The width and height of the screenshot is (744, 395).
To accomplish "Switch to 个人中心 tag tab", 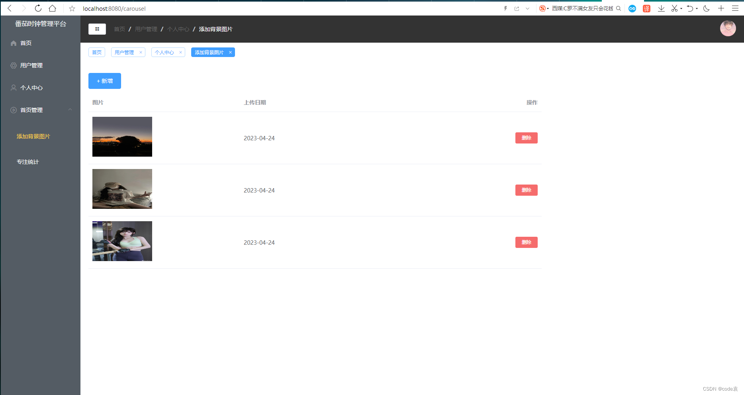I will coord(164,52).
